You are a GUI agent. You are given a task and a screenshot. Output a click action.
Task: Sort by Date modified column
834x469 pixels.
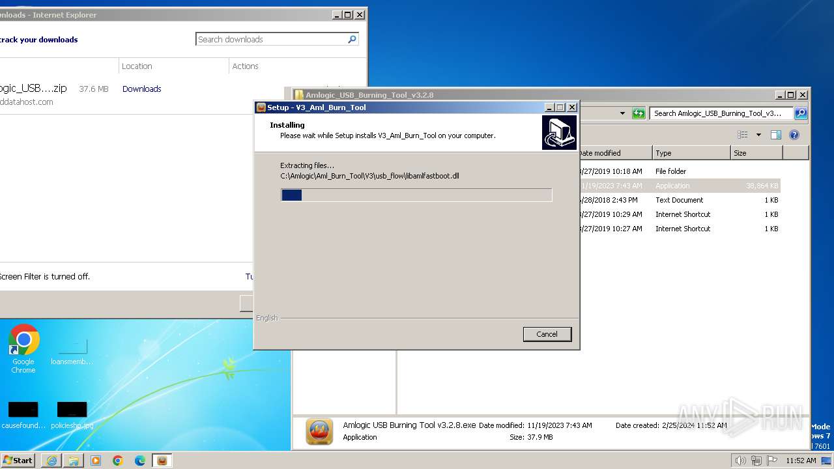point(615,153)
